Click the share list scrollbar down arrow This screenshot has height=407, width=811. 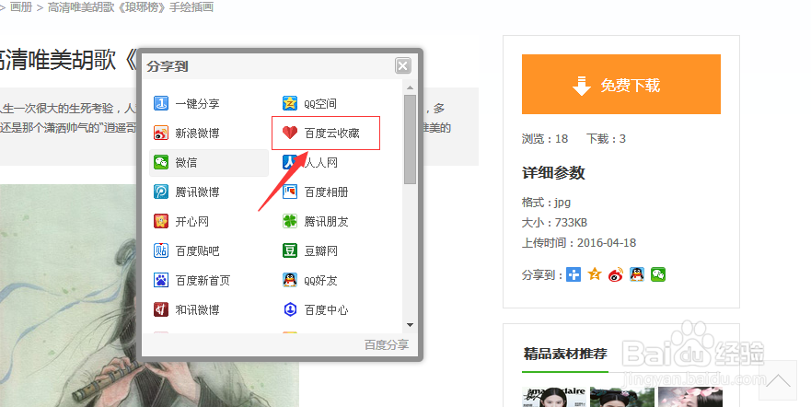[411, 325]
